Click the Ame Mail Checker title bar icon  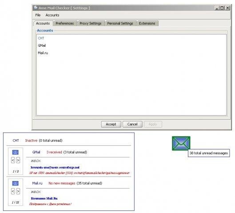click(x=36, y=8)
